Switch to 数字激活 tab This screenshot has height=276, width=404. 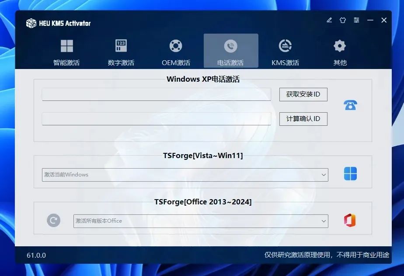(121, 52)
